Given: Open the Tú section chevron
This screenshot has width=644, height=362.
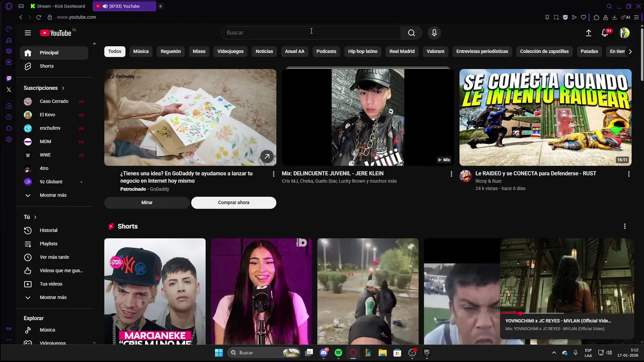Looking at the screenshot, I should pos(35,217).
